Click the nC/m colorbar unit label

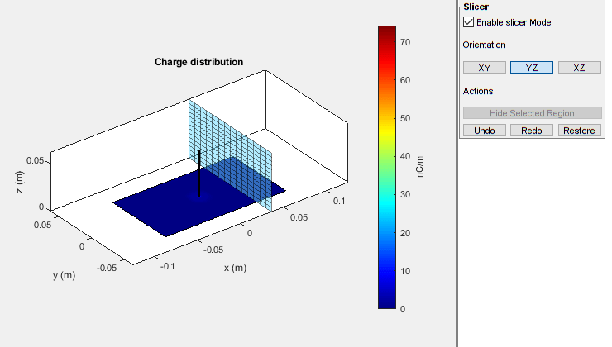tap(421, 167)
